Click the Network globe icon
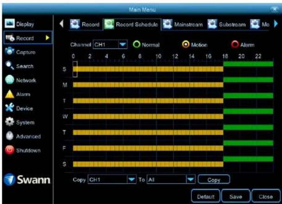Viewport: 282px width, 204px height. click(x=10, y=80)
